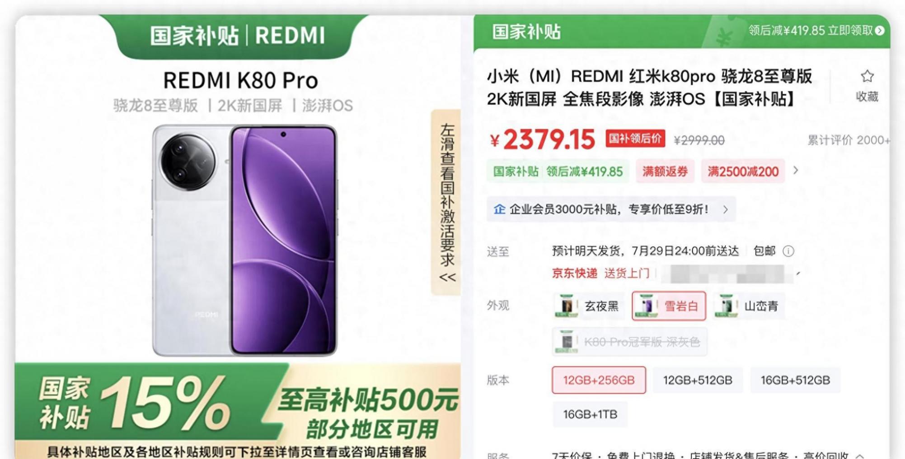Screen dimensions: 905x459
Task: Click the K80 Pro冠军版 thumbnail icon
Action: pyautogui.click(x=567, y=342)
